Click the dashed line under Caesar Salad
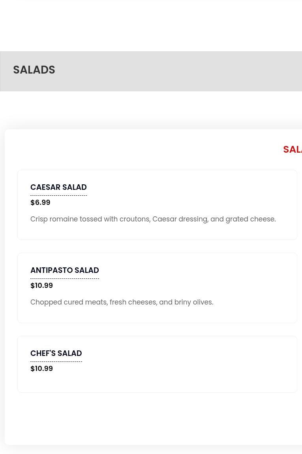 (58, 195)
